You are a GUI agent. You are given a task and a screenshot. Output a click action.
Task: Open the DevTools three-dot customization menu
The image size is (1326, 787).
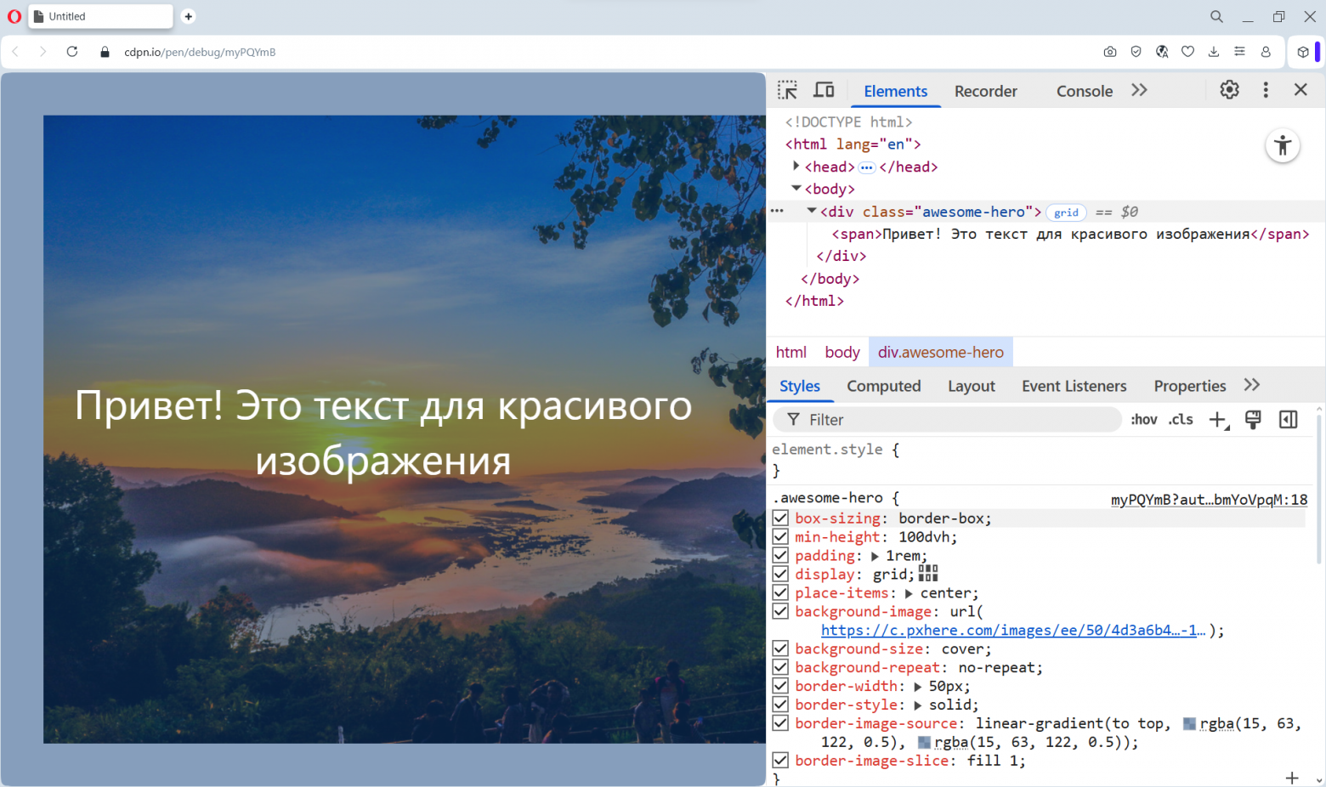click(x=1266, y=89)
